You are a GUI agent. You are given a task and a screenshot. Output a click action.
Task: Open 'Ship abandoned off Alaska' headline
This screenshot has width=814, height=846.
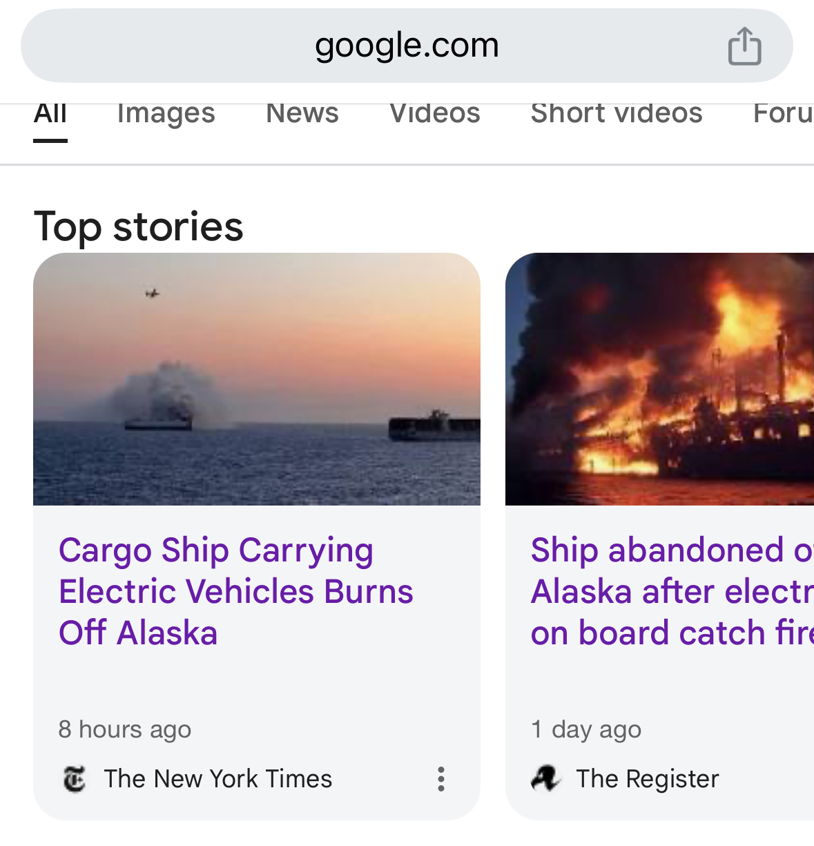pyautogui.click(x=672, y=591)
